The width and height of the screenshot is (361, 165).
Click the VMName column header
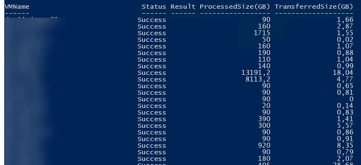(x=17, y=7)
